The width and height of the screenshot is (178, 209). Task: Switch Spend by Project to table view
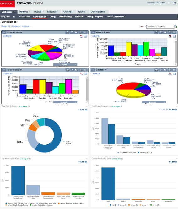pyautogui.click(x=175, y=36)
